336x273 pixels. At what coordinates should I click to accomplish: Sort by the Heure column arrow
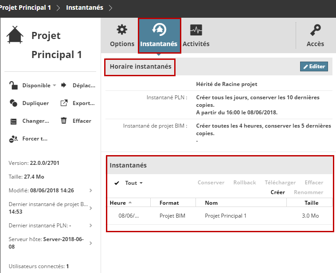[x=130, y=203]
